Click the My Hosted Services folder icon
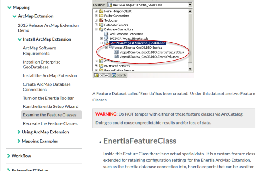This screenshot has width=261, height=171. (101, 65)
